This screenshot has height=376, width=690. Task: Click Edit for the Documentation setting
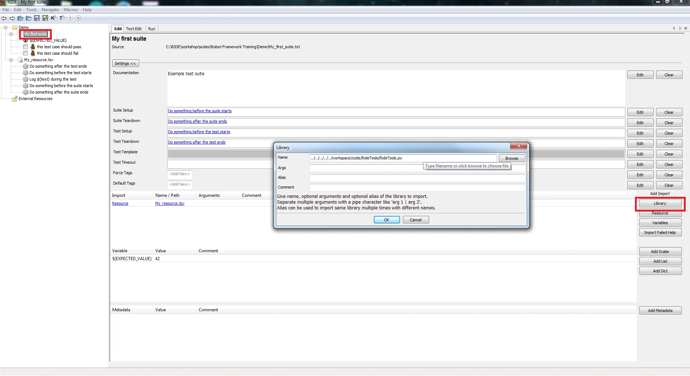coord(640,75)
